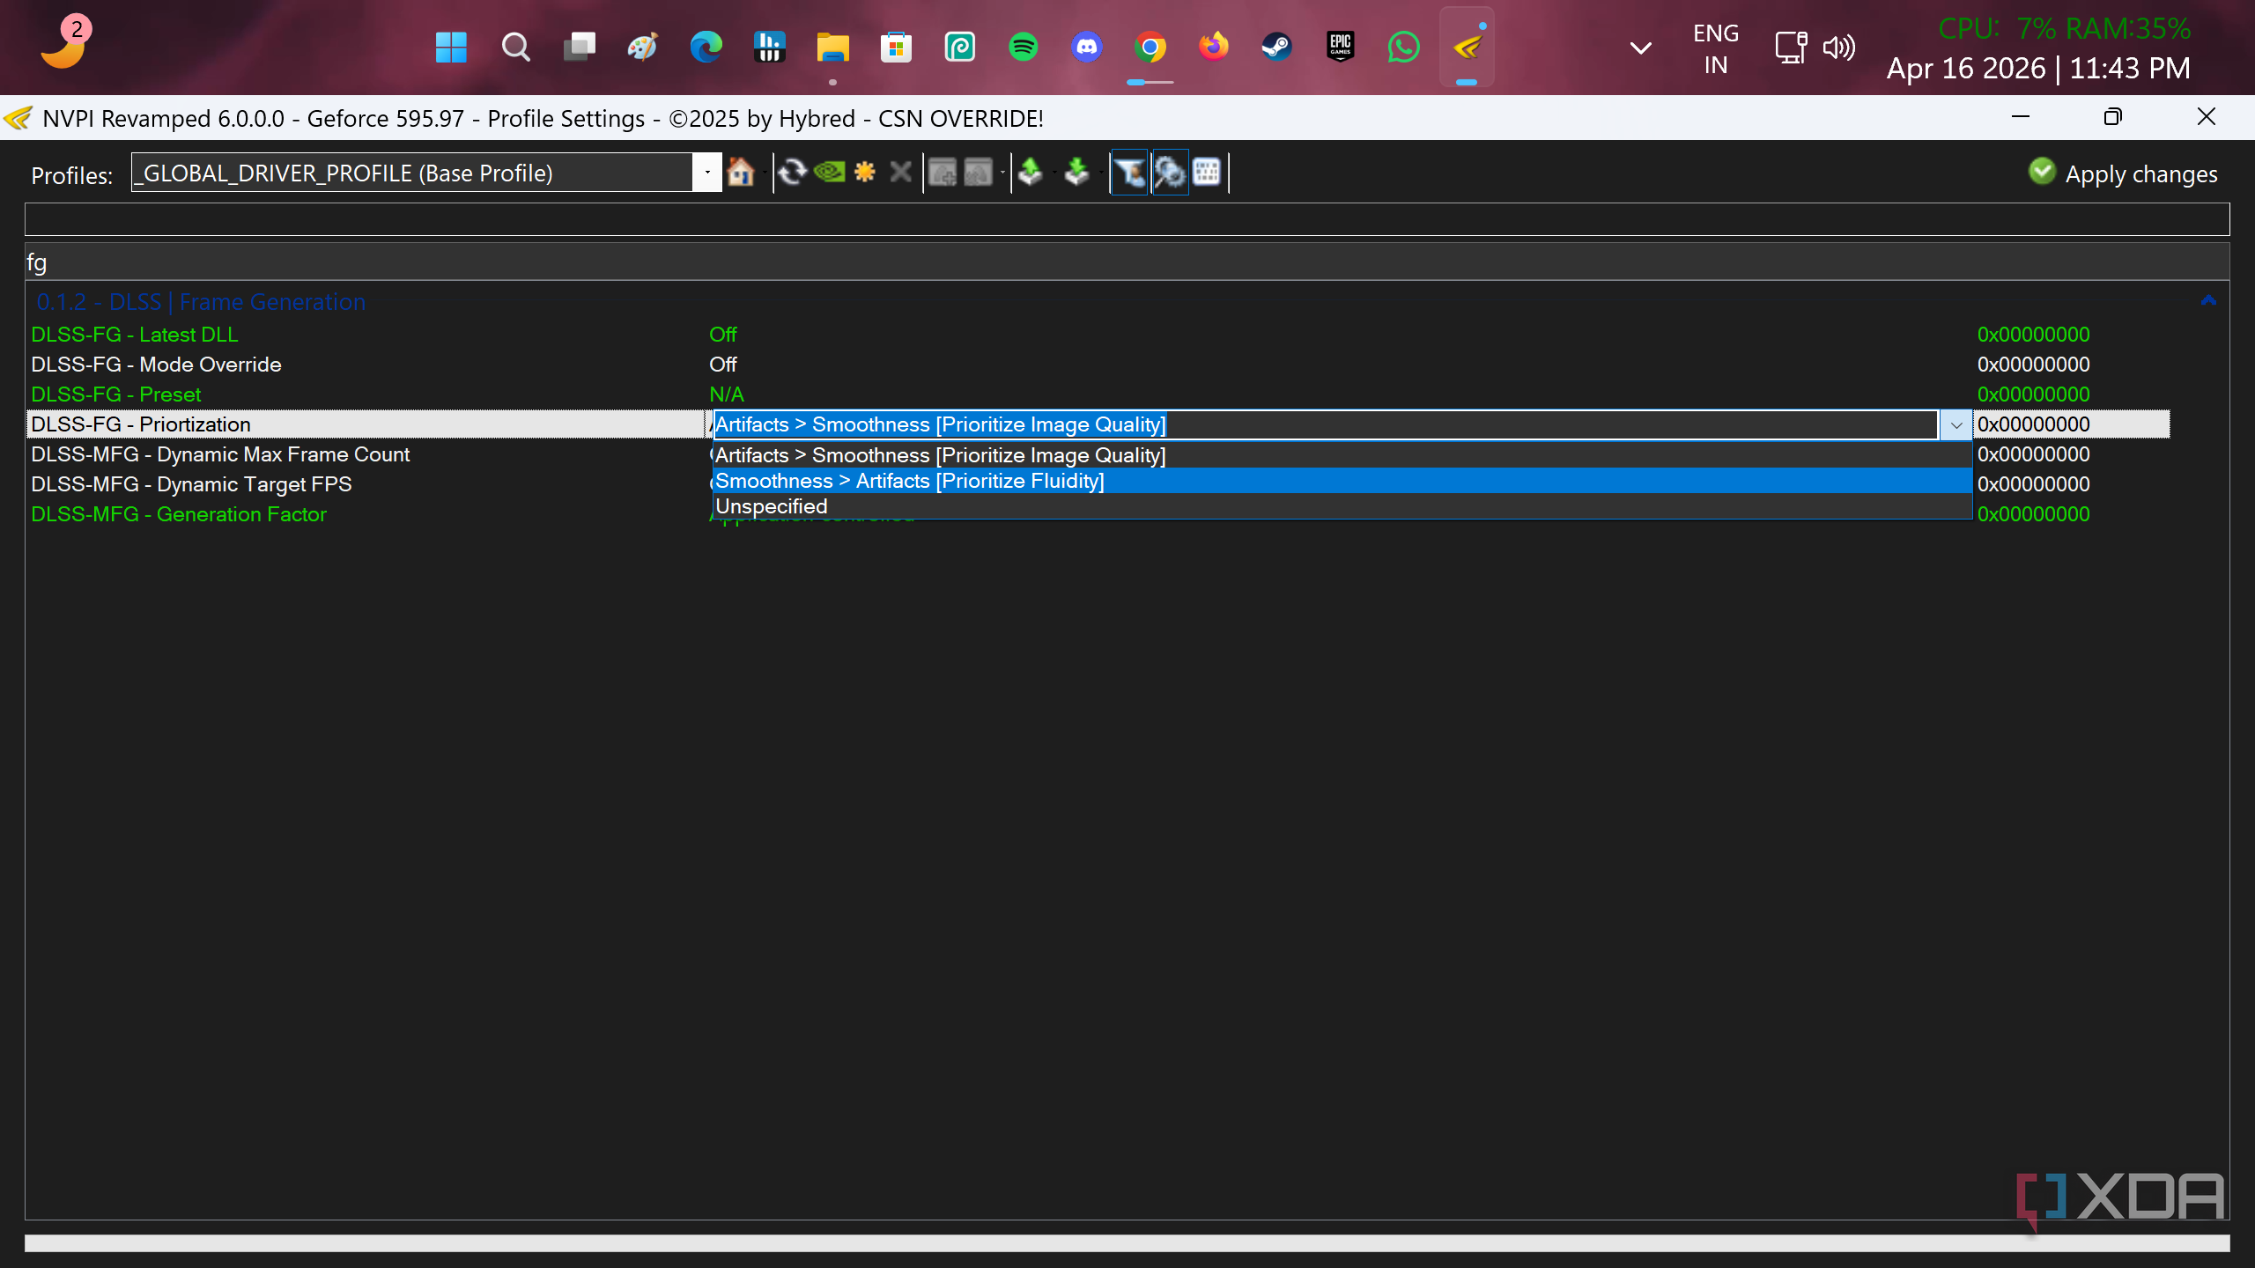Select the DLSS-MFG - Dynamic Target FPS row
The image size is (2255, 1268).
(191, 484)
